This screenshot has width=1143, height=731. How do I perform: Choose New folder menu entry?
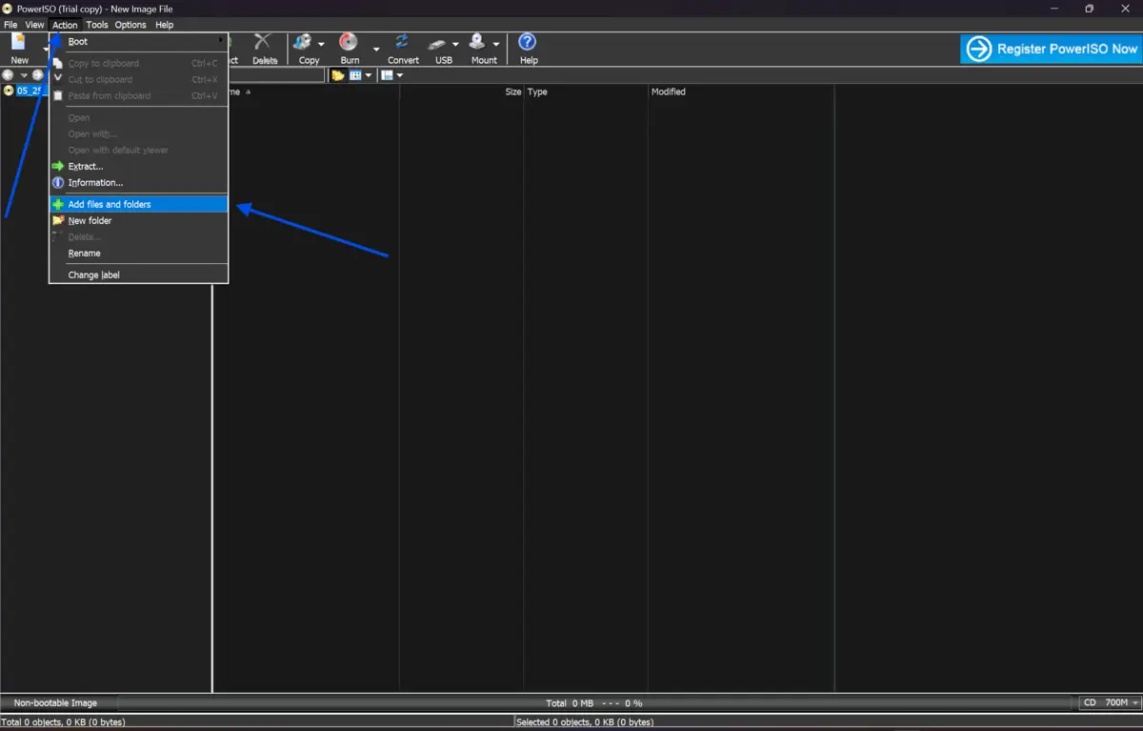click(139, 220)
